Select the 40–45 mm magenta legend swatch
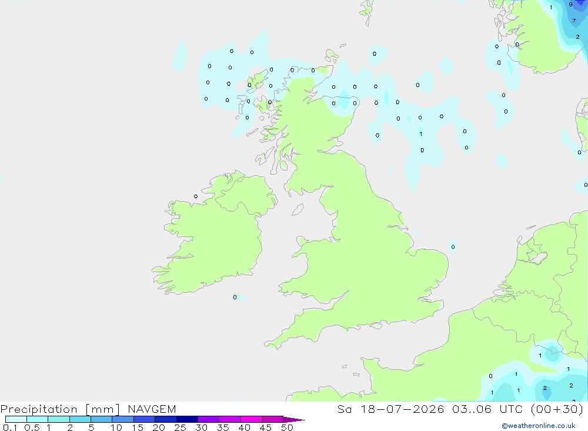 (x=251, y=419)
